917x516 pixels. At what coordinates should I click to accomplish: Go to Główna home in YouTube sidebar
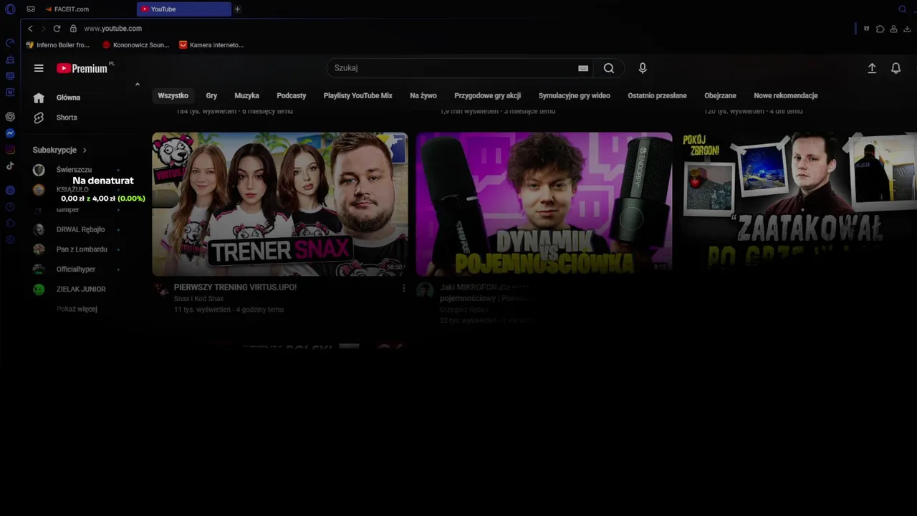click(68, 97)
